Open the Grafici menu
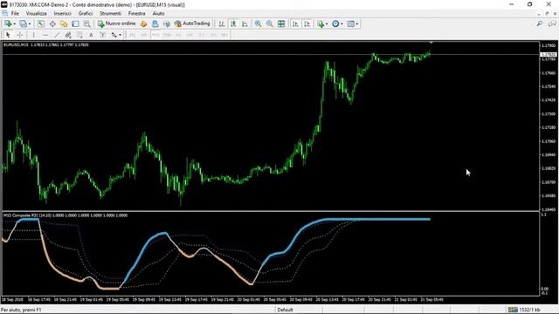 point(86,13)
